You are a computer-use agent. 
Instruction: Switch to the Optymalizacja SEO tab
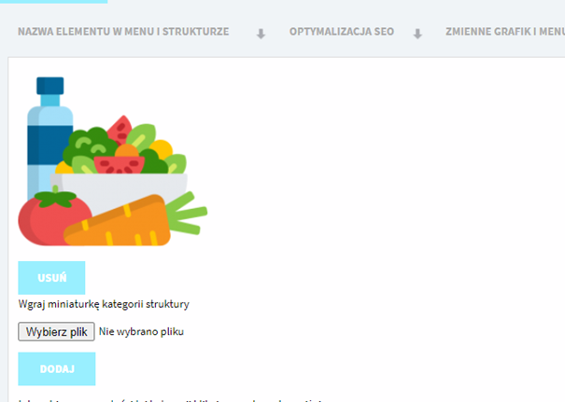pos(342,32)
